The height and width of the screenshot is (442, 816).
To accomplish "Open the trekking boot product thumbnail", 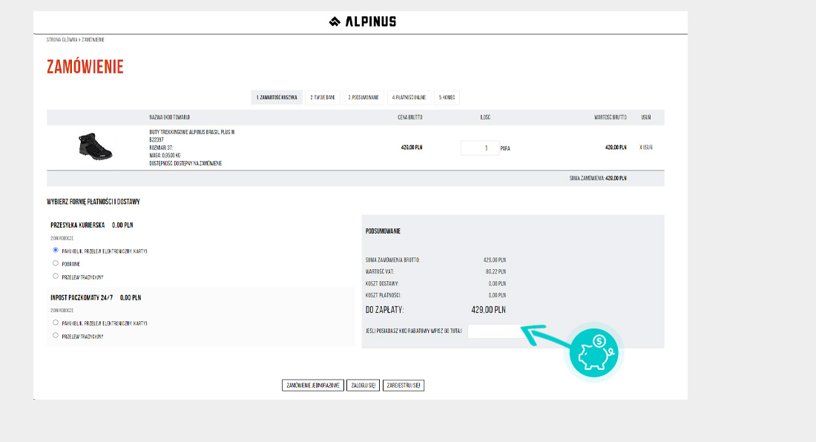I will pyautogui.click(x=95, y=147).
